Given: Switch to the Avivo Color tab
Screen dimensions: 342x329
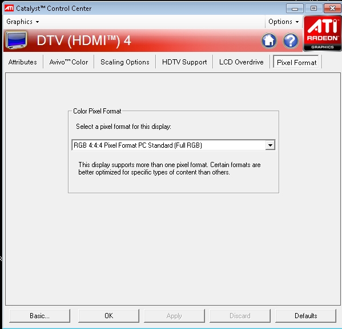Looking at the screenshot, I should 69,62.
